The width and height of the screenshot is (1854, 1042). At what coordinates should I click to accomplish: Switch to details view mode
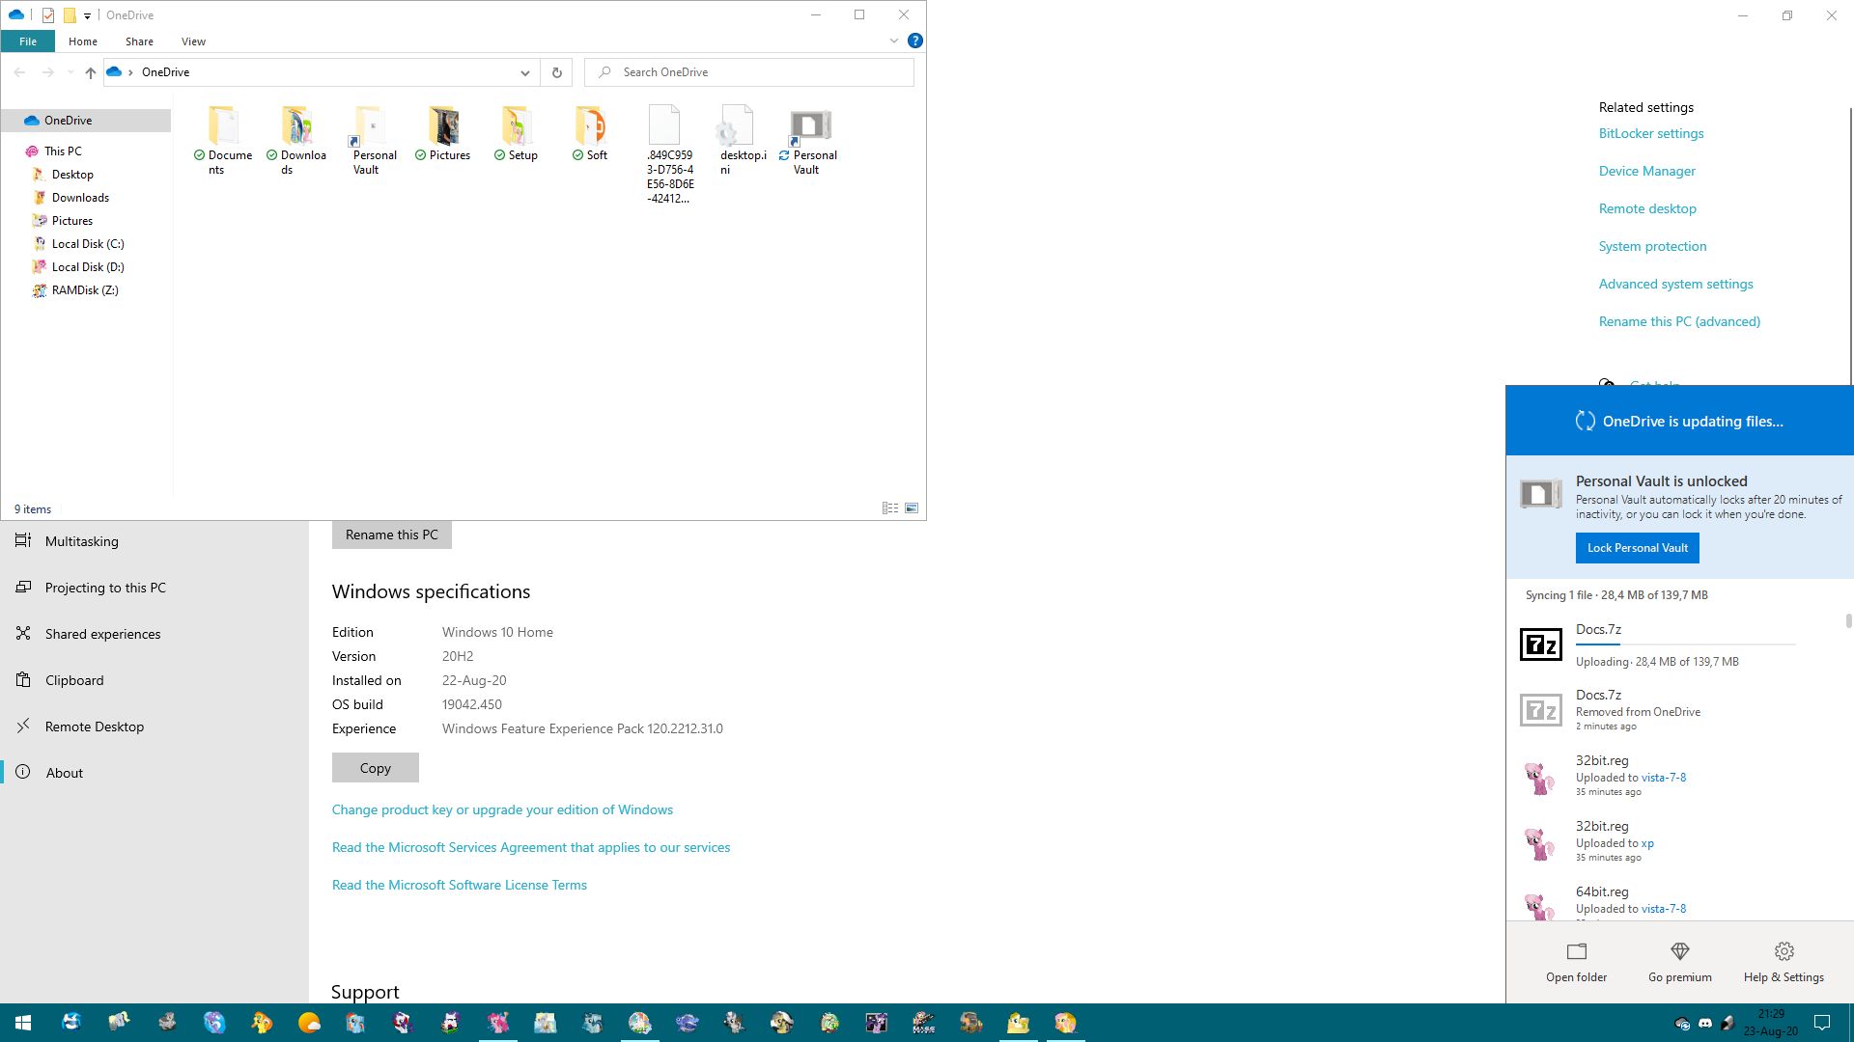(x=890, y=508)
